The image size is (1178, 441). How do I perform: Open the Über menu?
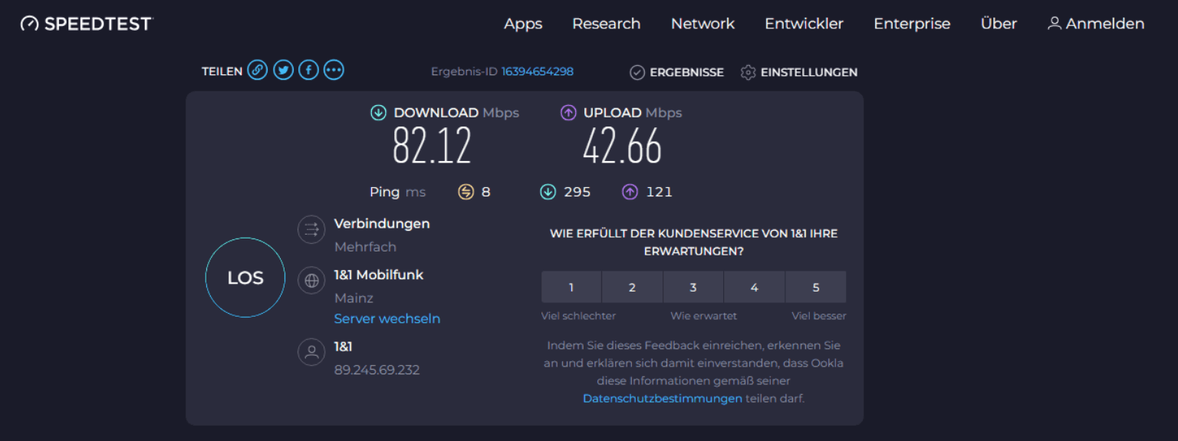(999, 24)
